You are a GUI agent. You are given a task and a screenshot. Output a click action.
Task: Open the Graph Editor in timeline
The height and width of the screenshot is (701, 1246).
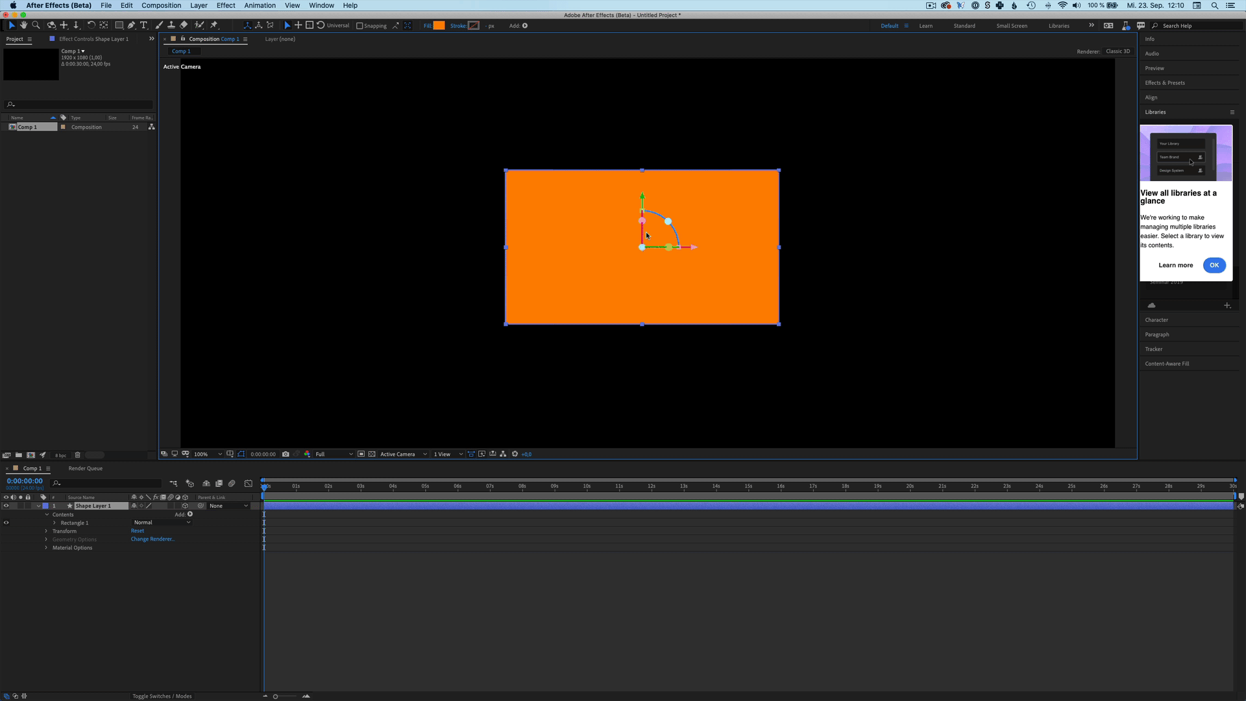pyautogui.click(x=248, y=484)
